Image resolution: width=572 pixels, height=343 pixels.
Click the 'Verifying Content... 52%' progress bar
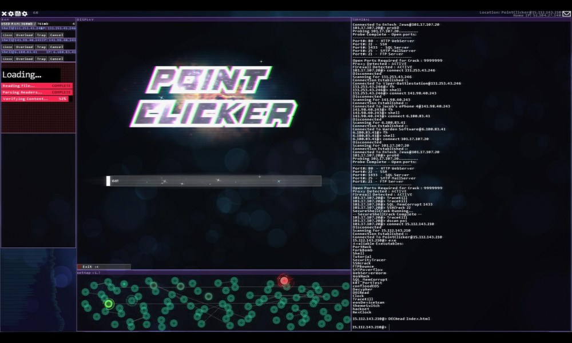(37, 99)
